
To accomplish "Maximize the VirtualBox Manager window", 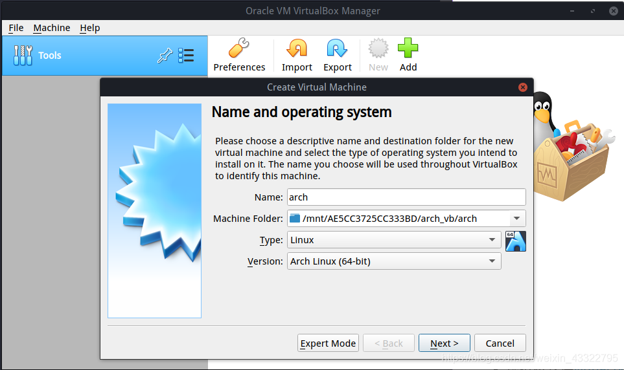I will point(593,11).
